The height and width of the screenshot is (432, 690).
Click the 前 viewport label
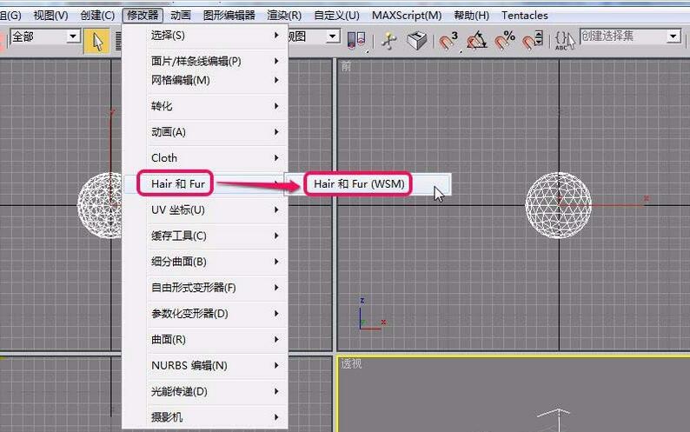tap(347, 67)
